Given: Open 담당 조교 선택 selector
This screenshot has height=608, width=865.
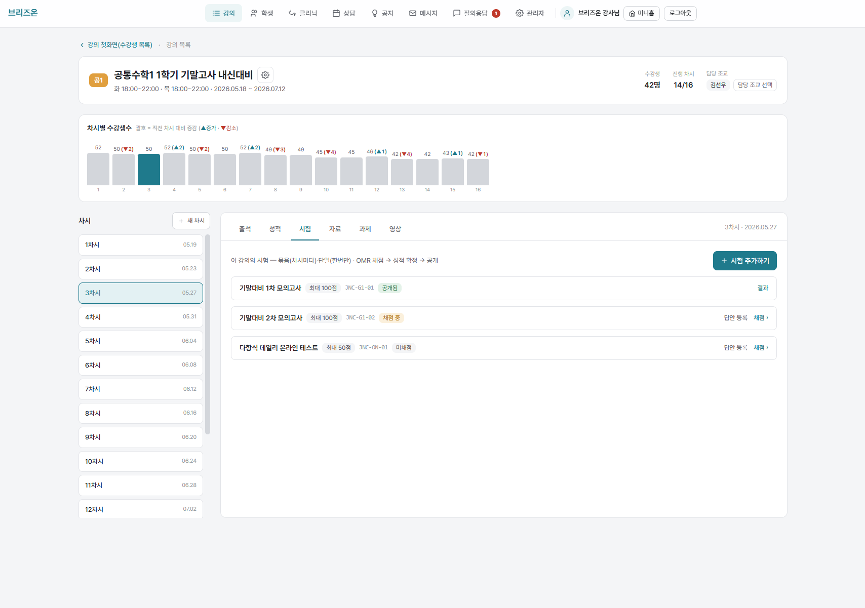Looking at the screenshot, I should [755, 85].
